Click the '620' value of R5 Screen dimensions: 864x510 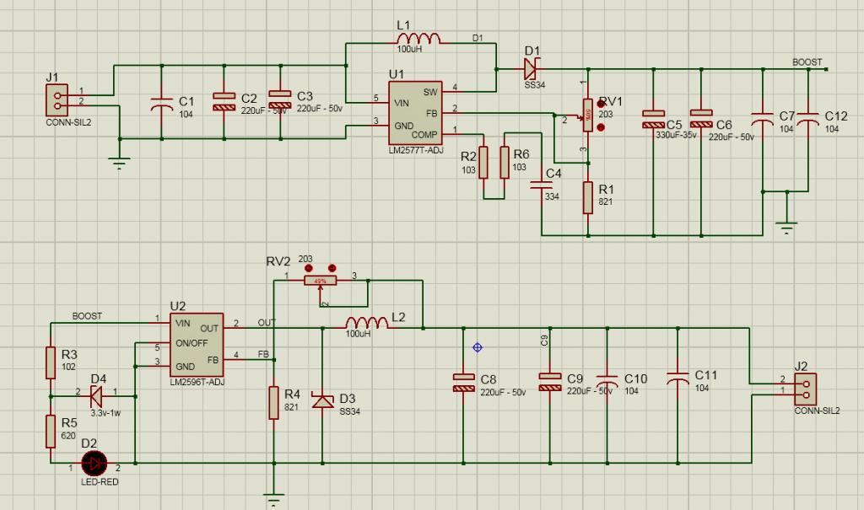[x=68, y=436]
